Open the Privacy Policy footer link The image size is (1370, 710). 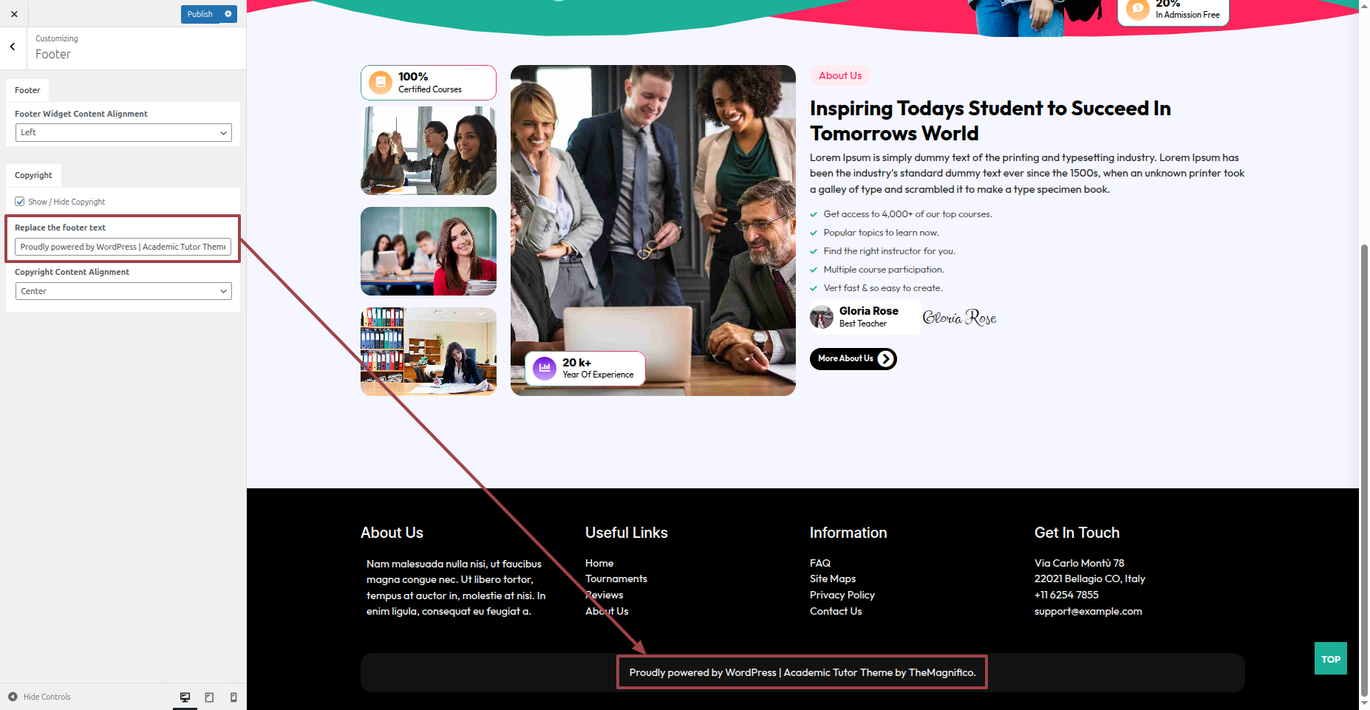(x=842, y=595)
